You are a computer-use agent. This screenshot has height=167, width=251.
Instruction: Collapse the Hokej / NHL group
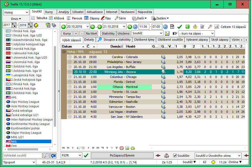pyautogui.click(x=64, y=52)
